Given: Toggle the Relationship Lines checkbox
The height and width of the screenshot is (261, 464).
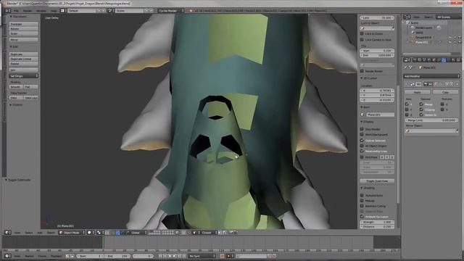Looking at the screenshot, I should 362,152.
